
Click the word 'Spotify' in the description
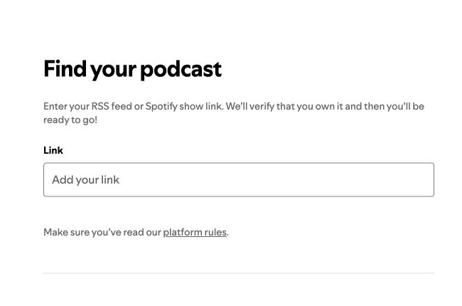[x=161, y=107]
